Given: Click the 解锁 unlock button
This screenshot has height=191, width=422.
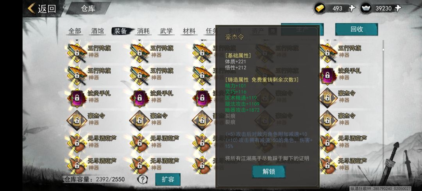Looking at the screenshot, I should [269, 172].
